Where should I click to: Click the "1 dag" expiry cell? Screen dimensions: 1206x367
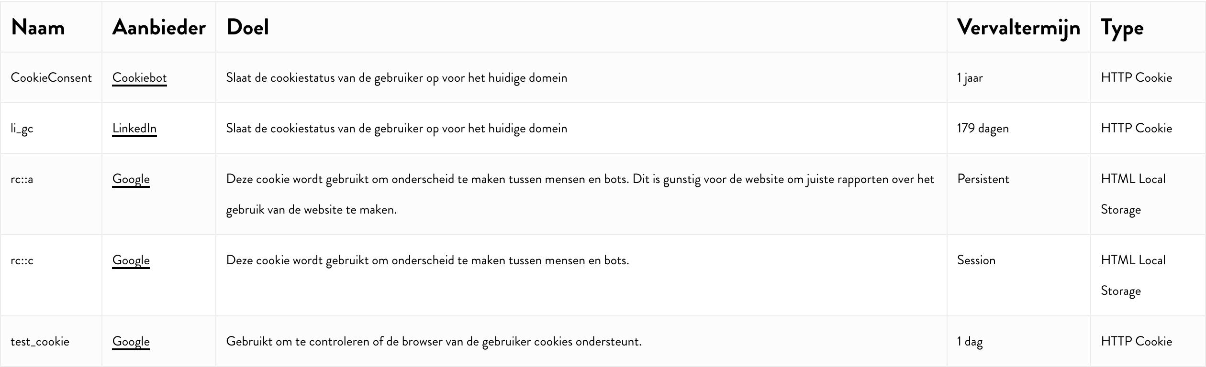click(x=970, y=342)
